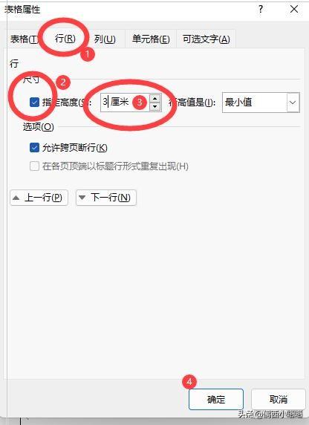The image size is (309, 425).
Task: Go to the 单元格(E) tab
Action: click(x=151, y=39)
